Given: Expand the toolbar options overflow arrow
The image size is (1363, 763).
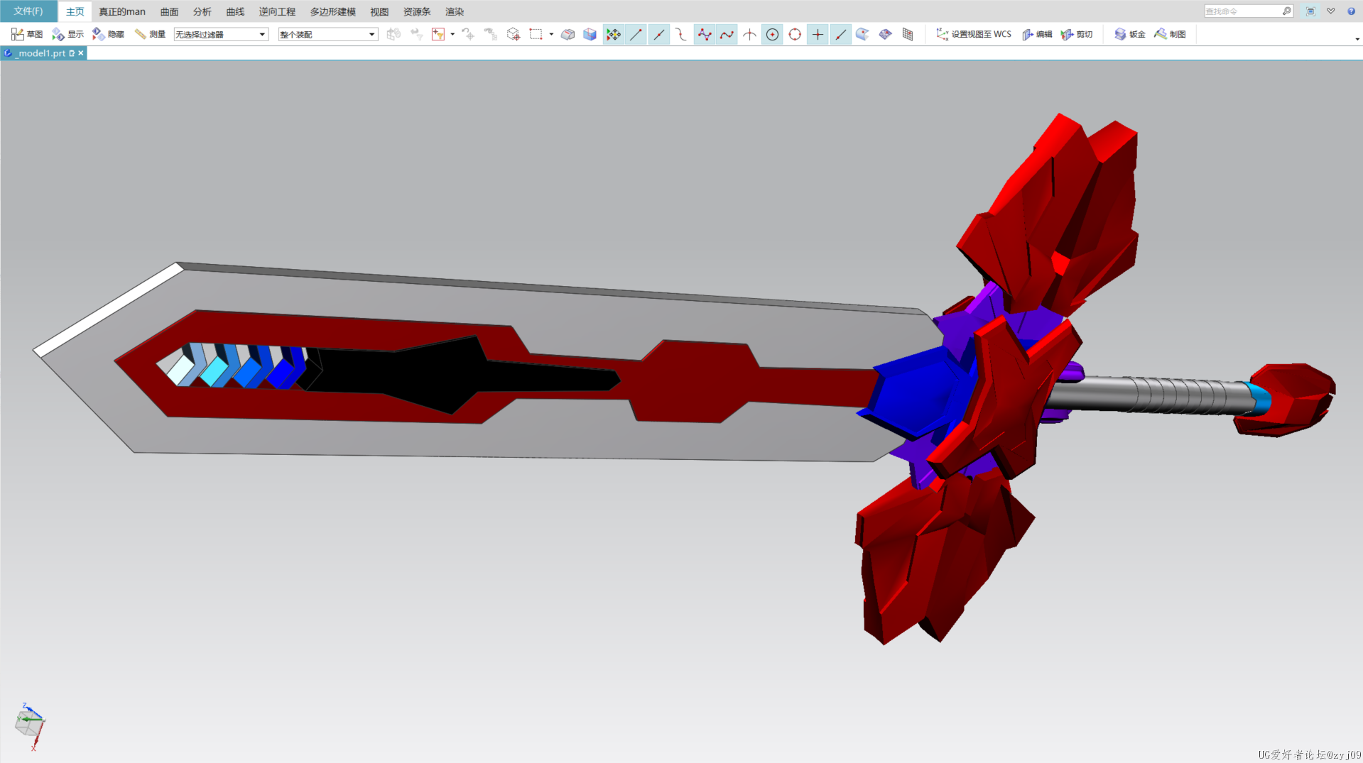Looking at the screenshot, I should pyautogui.click(x=1357, y=39).
